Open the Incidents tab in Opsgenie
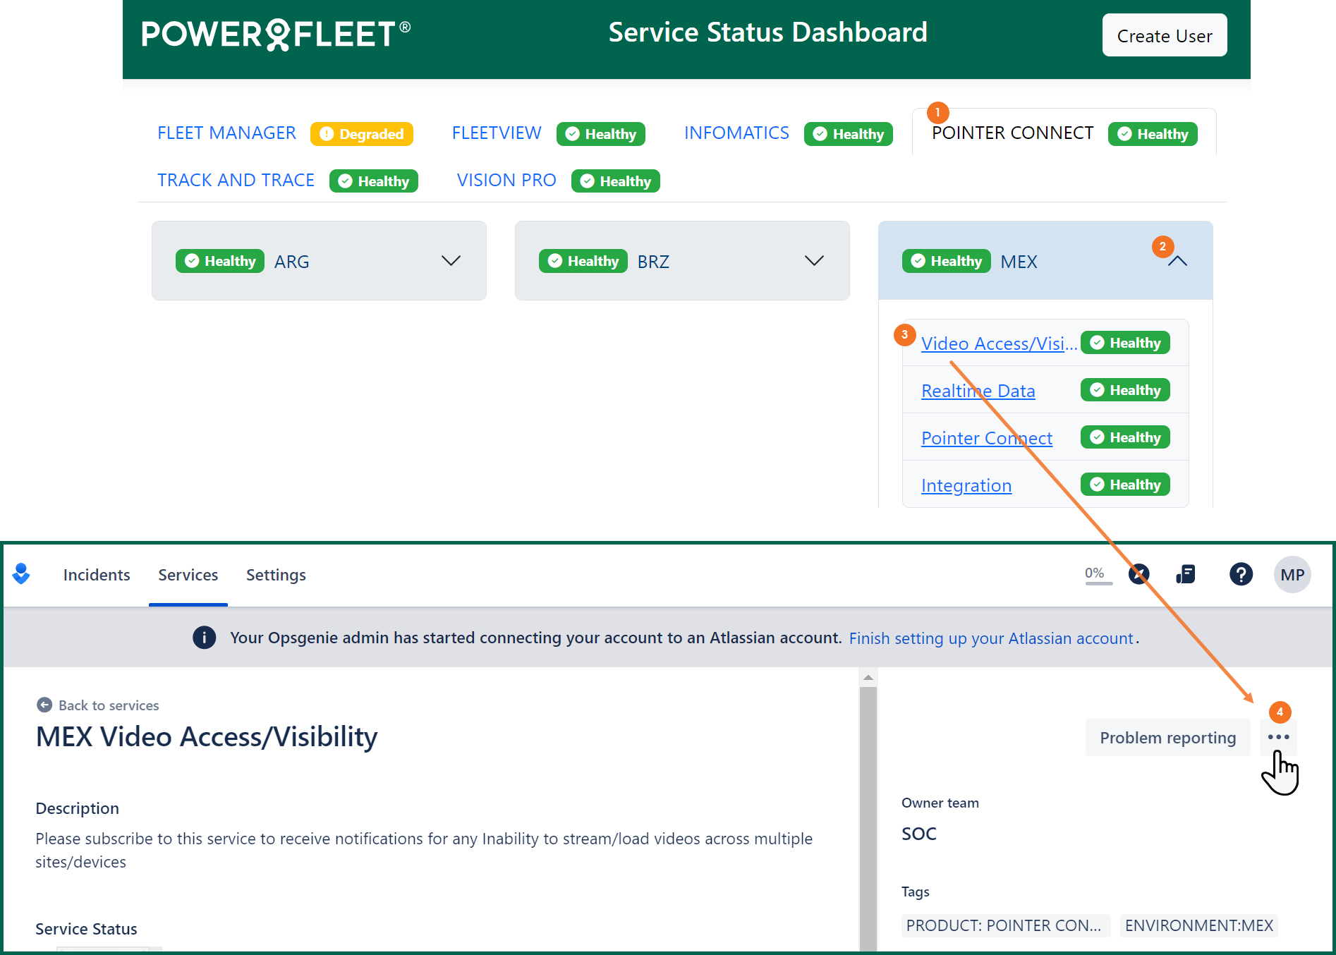Viewport: 1336px width, 955px height. (97, 575)
